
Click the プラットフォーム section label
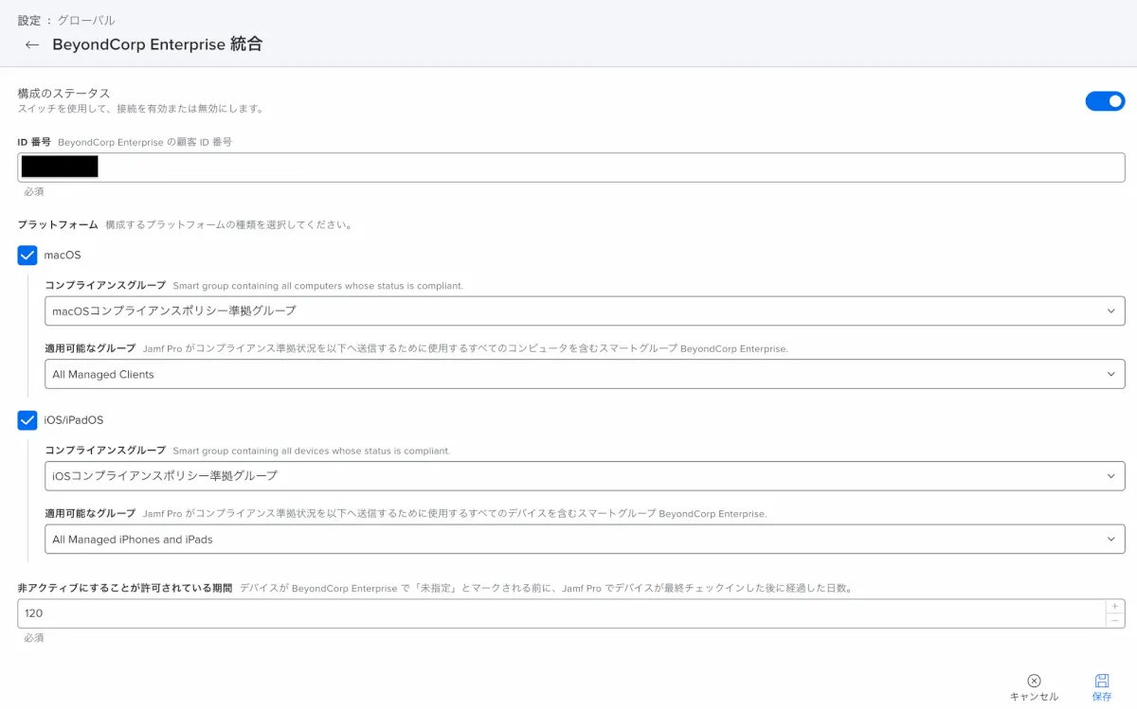(58, 225)
